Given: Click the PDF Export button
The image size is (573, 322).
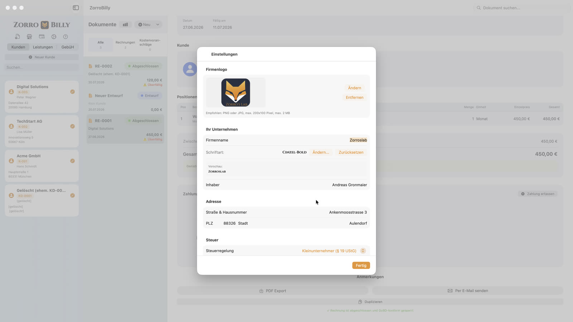Looking at the screenshot, I should 273,291.
